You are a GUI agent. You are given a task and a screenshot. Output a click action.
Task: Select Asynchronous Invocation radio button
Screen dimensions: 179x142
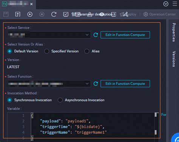pyautogui.click(x=60, y=100)
